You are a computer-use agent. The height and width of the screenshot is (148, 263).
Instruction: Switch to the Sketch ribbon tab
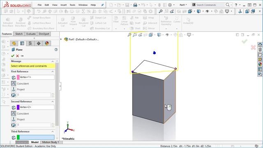click(19, 34)
